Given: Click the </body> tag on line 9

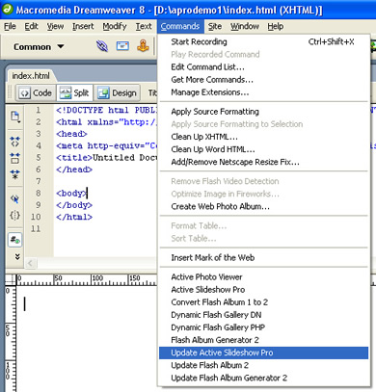Looking at the screenshot, I should [x=74, y=205].
